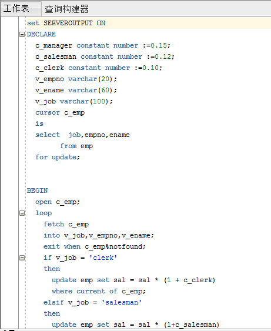
Task: Click the BEGIN keyword
Action: click(x=38, y=190)
